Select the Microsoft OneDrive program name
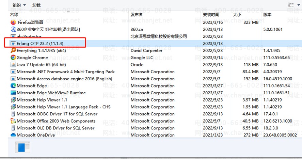This screenshot has height=159, width=302. [x=36, y=135]
